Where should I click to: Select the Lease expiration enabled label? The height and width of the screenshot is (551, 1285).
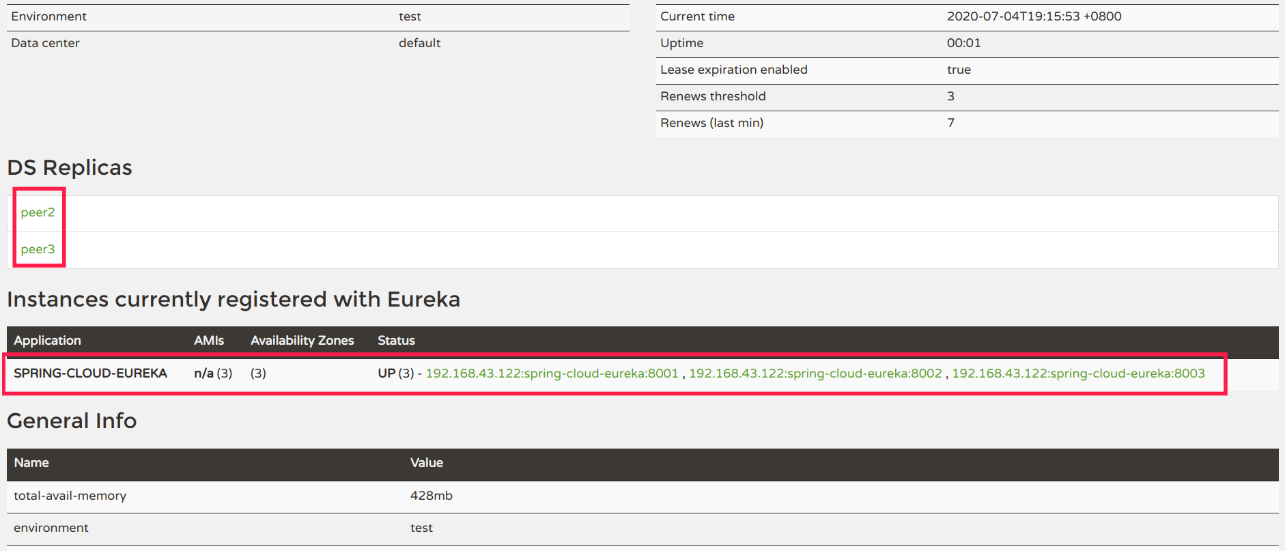(x=733, y=70)
